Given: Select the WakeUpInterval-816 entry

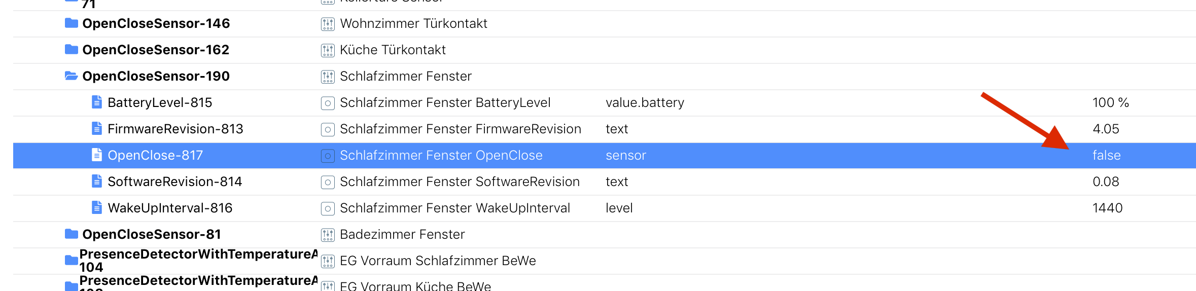Looking at the screenshot, I should tap(170, 208).
